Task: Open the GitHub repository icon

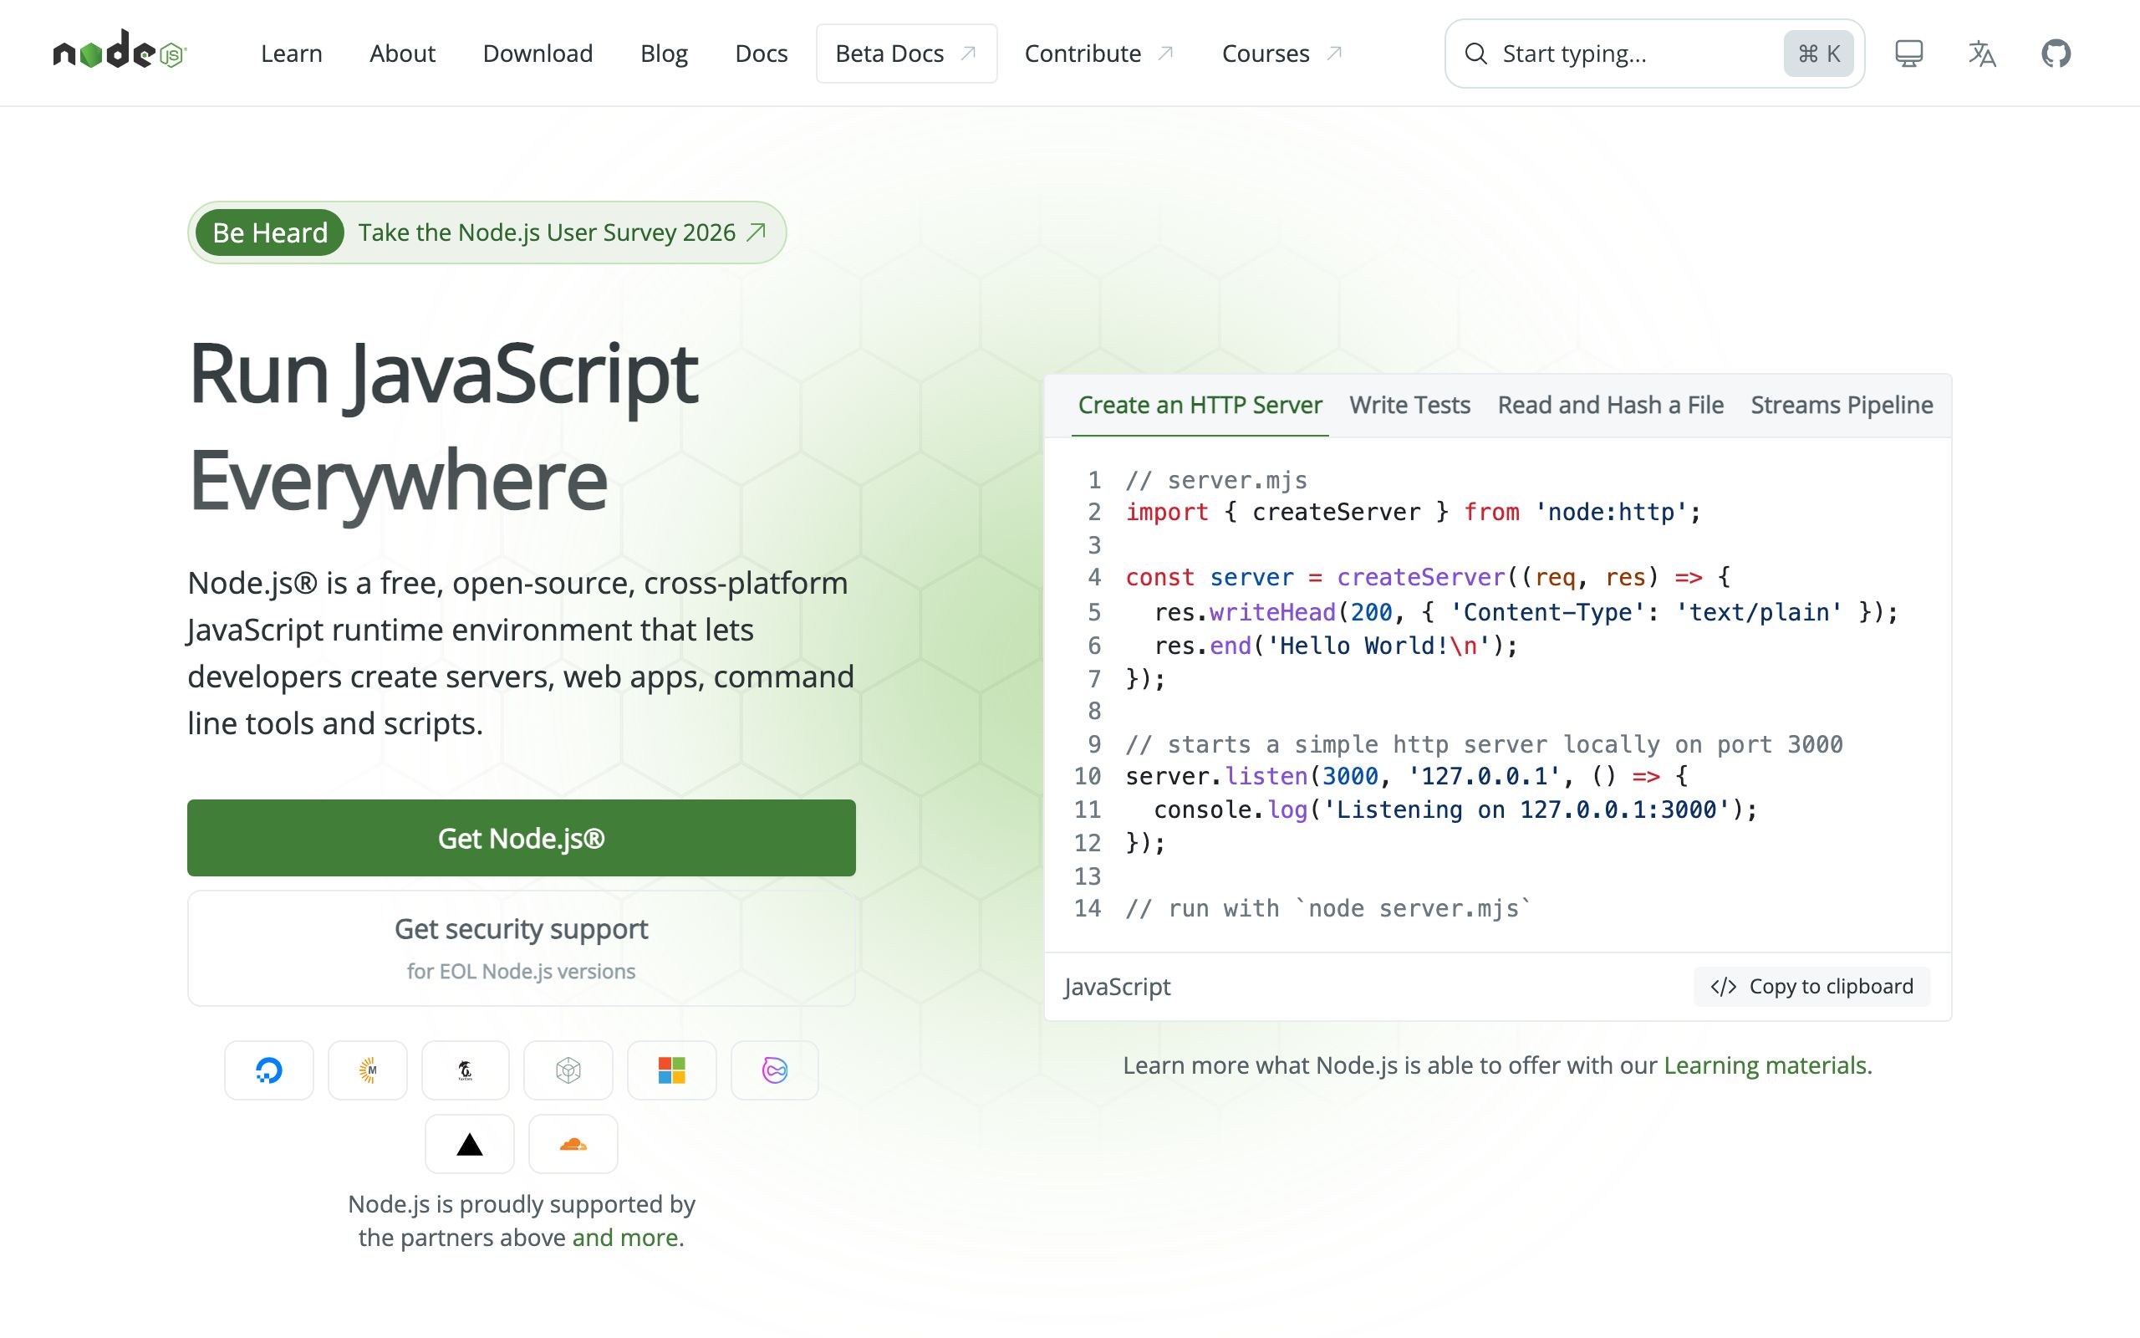Action: coord(2055,53)
